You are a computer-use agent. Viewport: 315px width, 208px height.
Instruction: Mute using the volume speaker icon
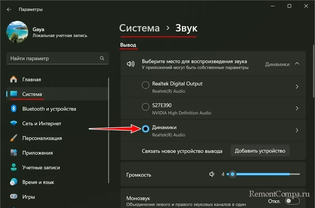[212, 174]
